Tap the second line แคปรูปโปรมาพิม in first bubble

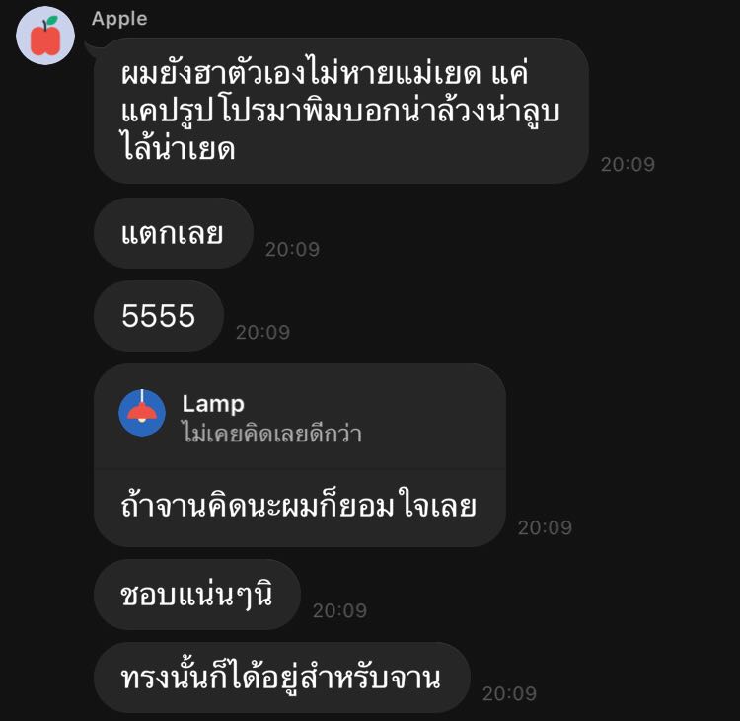pos(340,112)
